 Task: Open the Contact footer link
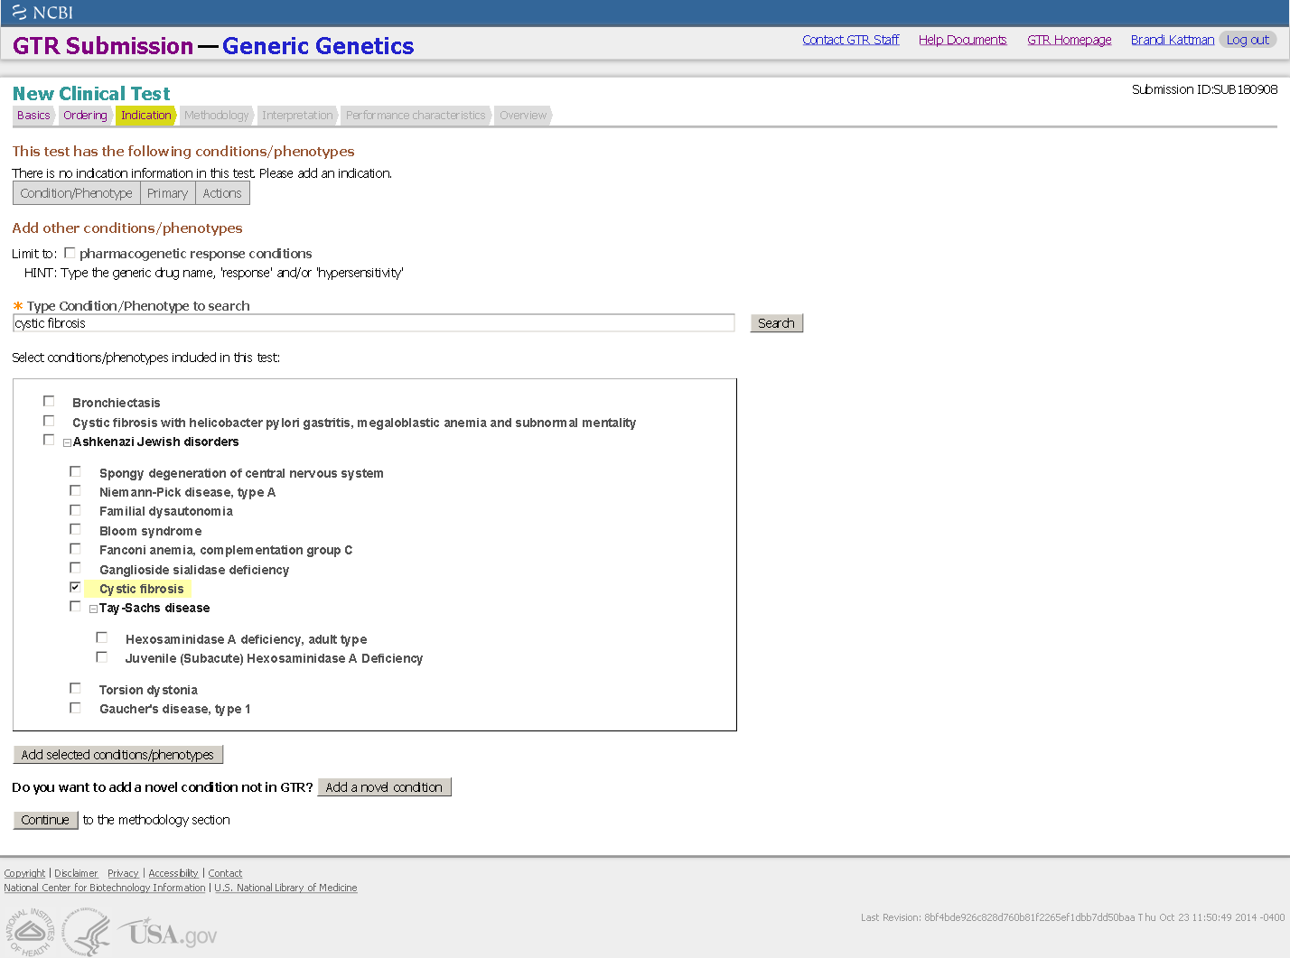(x=225, y=873)
